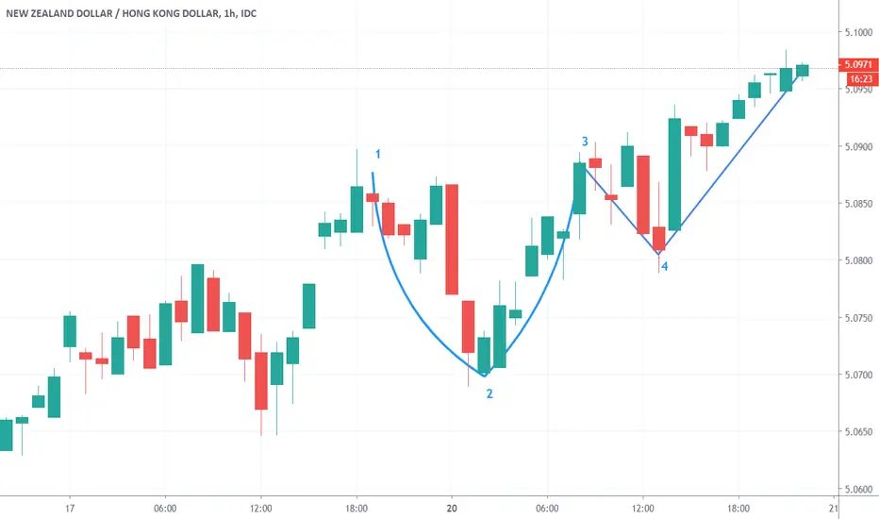
Task: Select wave point label 1
Action: coord(378,154)
